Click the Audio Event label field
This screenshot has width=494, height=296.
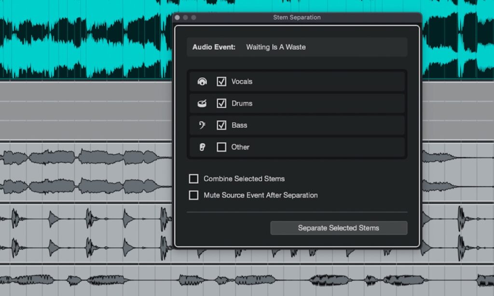point(214,47)
